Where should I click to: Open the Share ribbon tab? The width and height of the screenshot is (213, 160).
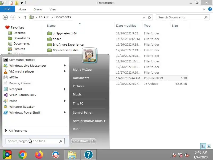tap(38, 9)
